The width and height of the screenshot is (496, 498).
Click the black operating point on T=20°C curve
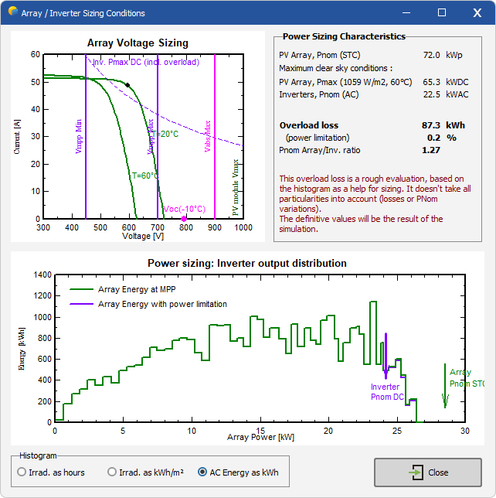[127, 85]
